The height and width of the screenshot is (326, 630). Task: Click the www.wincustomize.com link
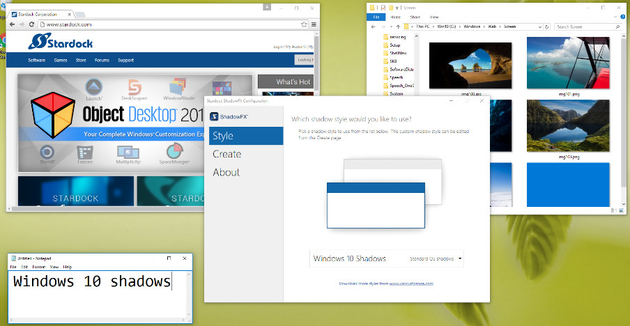click(411, 284)
